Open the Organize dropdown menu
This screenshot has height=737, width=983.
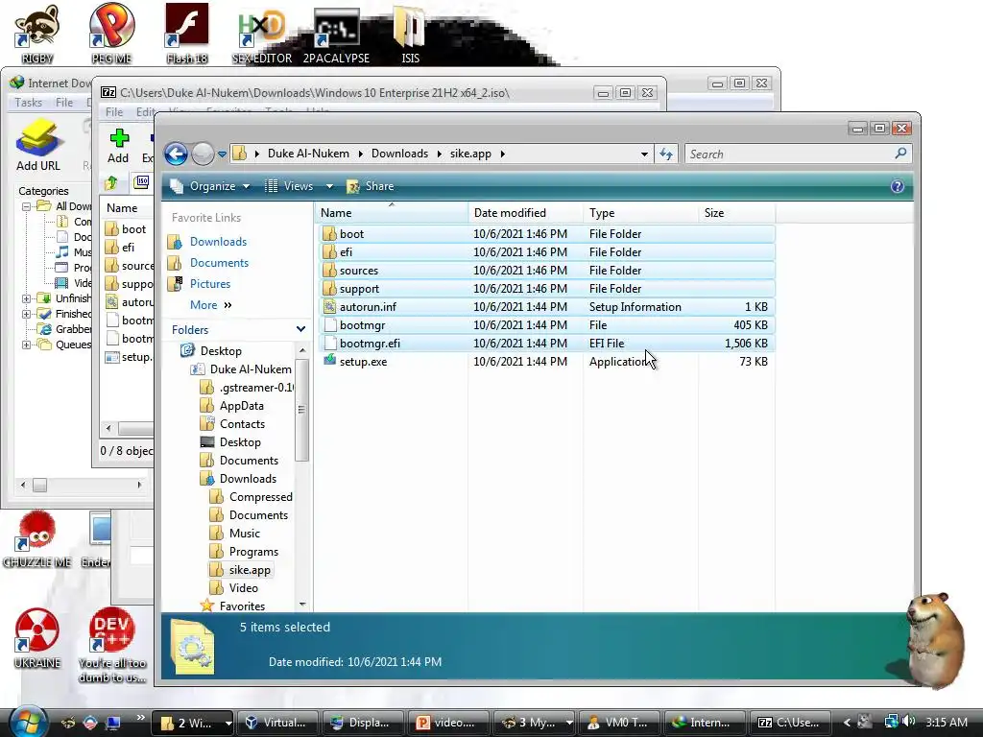[x=210, y=186]
